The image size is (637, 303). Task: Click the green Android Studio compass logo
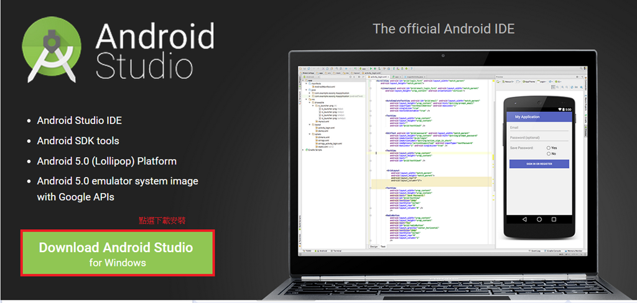51,50
